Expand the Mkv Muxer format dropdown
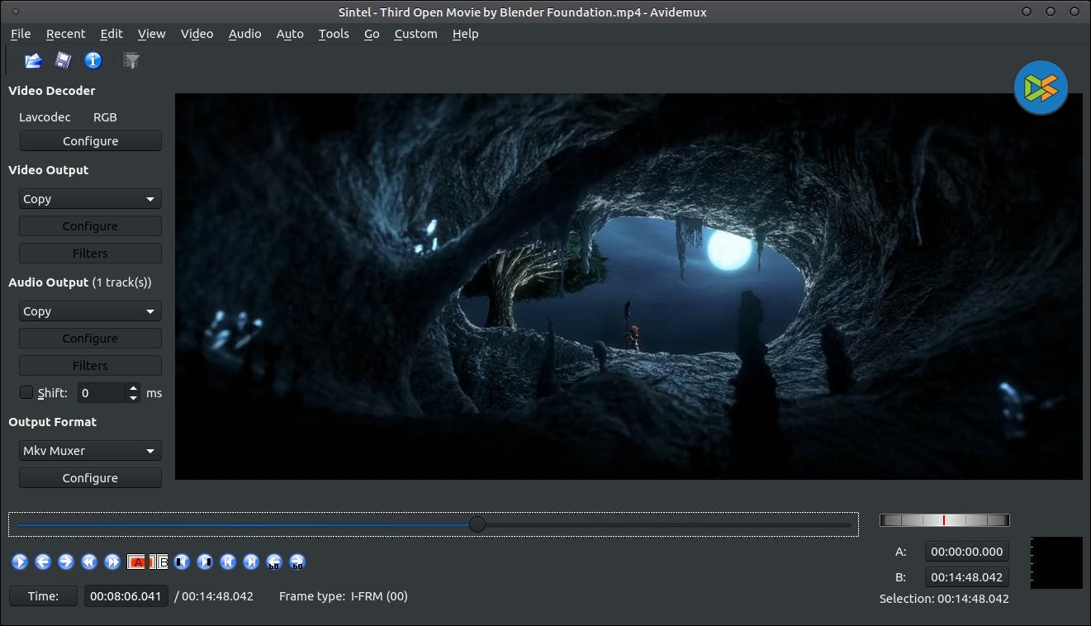This screenshot has height=626, width=1091. (90, 451)
